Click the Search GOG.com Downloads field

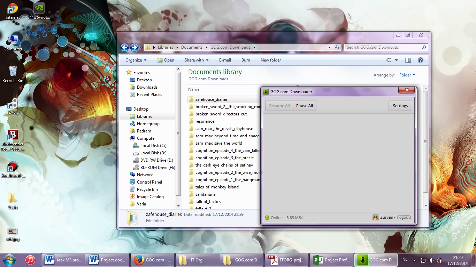(x=386, y=47)
